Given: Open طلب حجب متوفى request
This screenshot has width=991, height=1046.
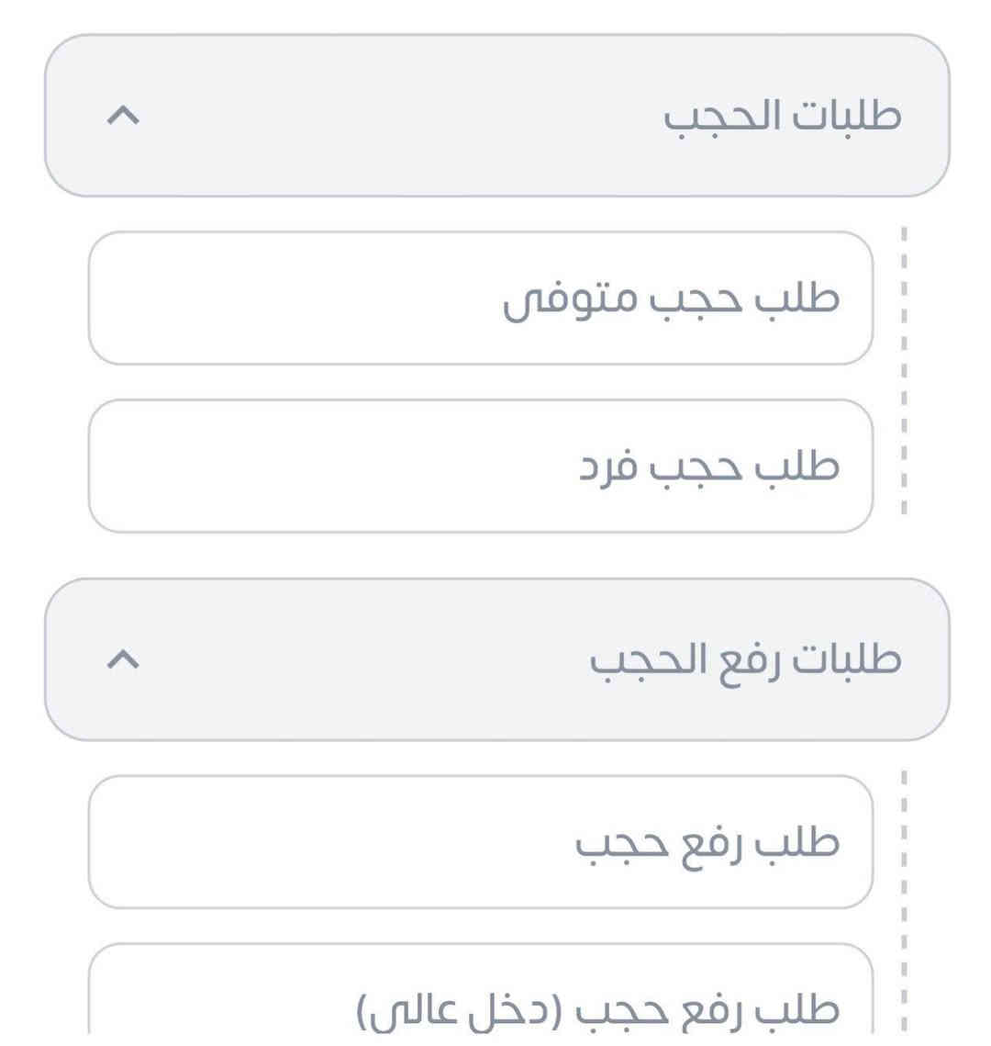Looking at the screenshot, I should pyautogui.click(x=480, y=298).
